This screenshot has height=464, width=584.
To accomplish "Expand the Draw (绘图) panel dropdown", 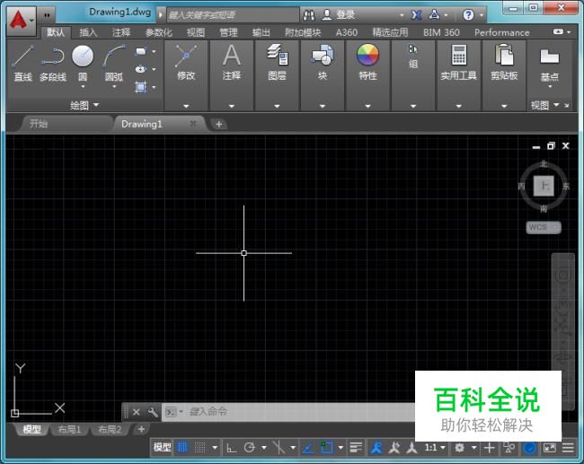I will point(85,105).
